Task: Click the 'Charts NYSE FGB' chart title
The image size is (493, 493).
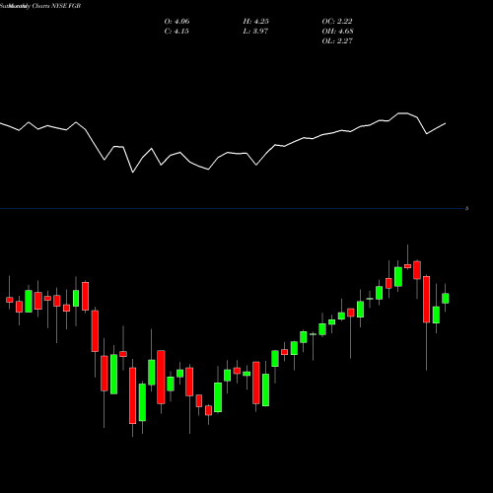Action: pos(56,6)
